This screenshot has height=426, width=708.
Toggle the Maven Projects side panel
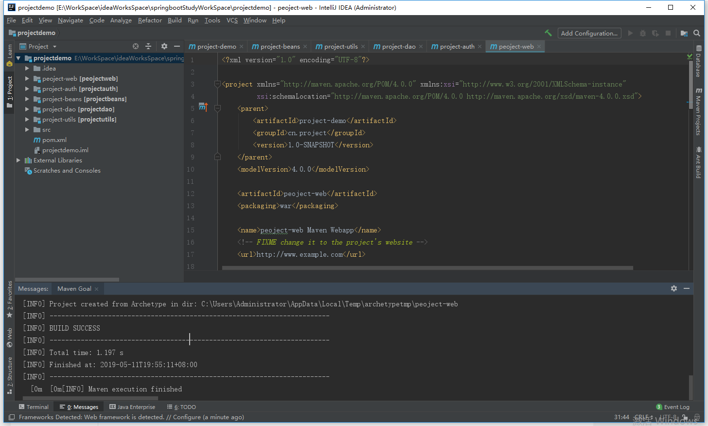pos(698,112)
